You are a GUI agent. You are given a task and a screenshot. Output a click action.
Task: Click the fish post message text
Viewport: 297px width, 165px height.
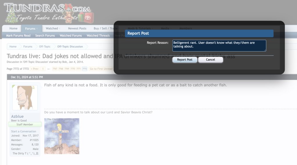(135, 85)
